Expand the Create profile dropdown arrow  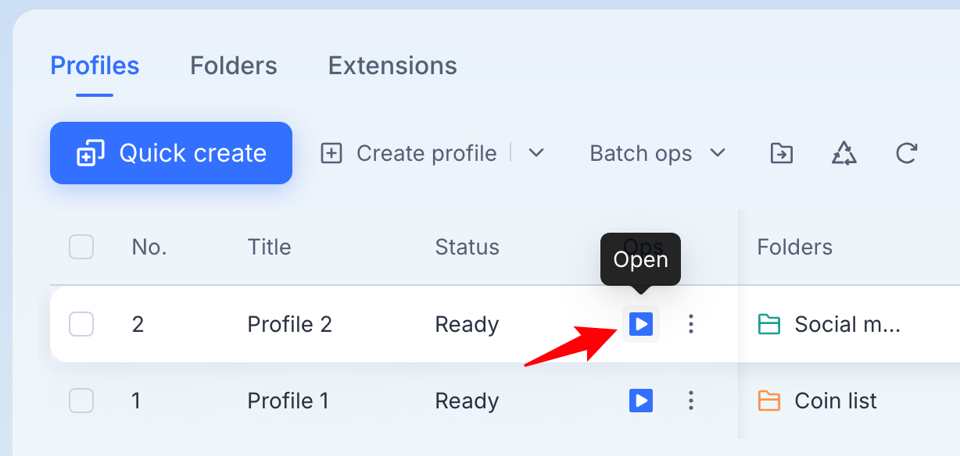pos(536,153)
